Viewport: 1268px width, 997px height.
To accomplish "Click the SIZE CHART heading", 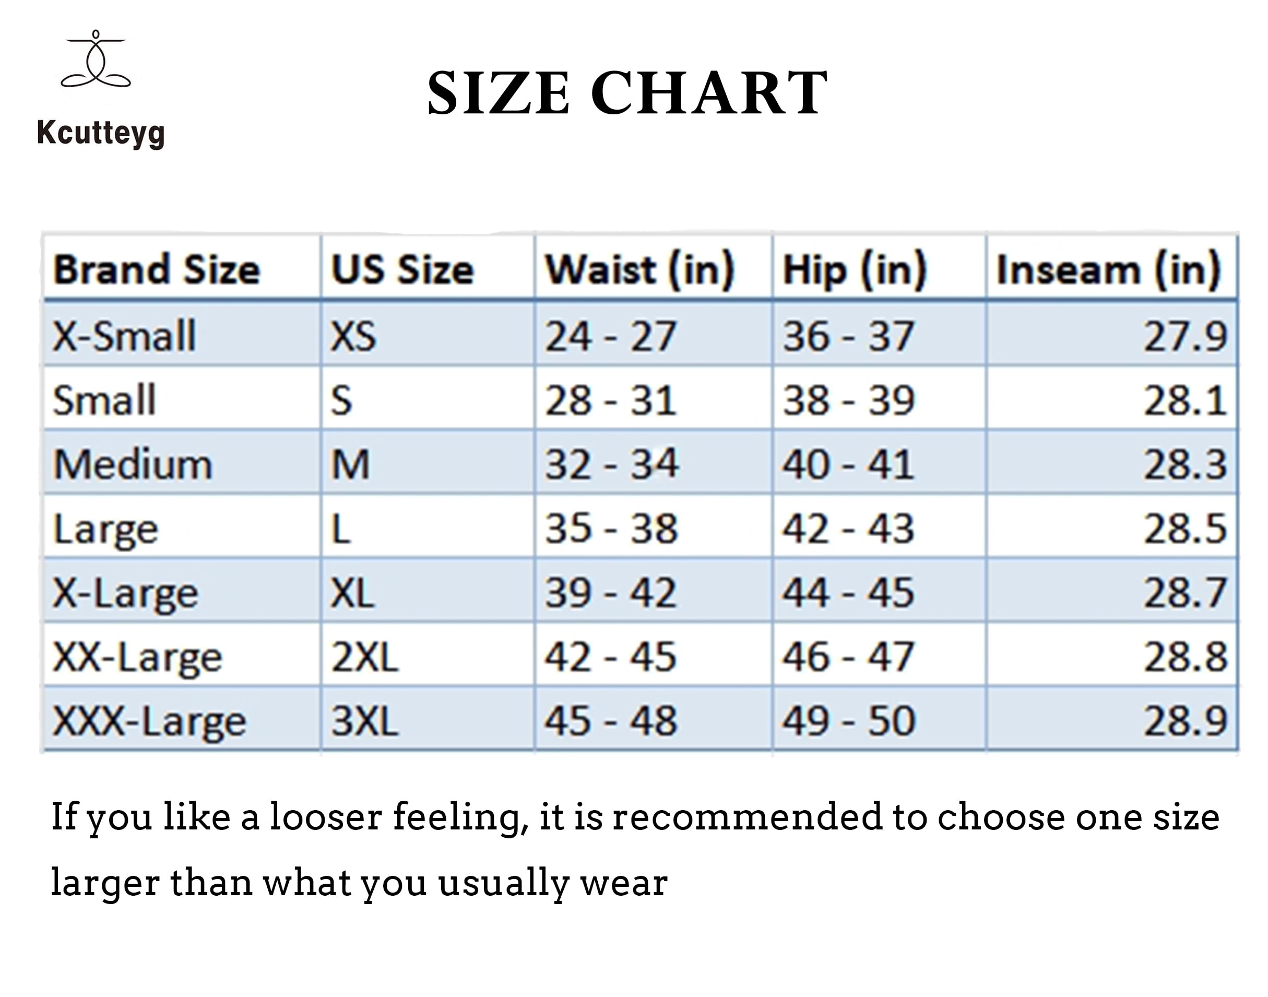I will pyautogui.click(x=627, y=93).
